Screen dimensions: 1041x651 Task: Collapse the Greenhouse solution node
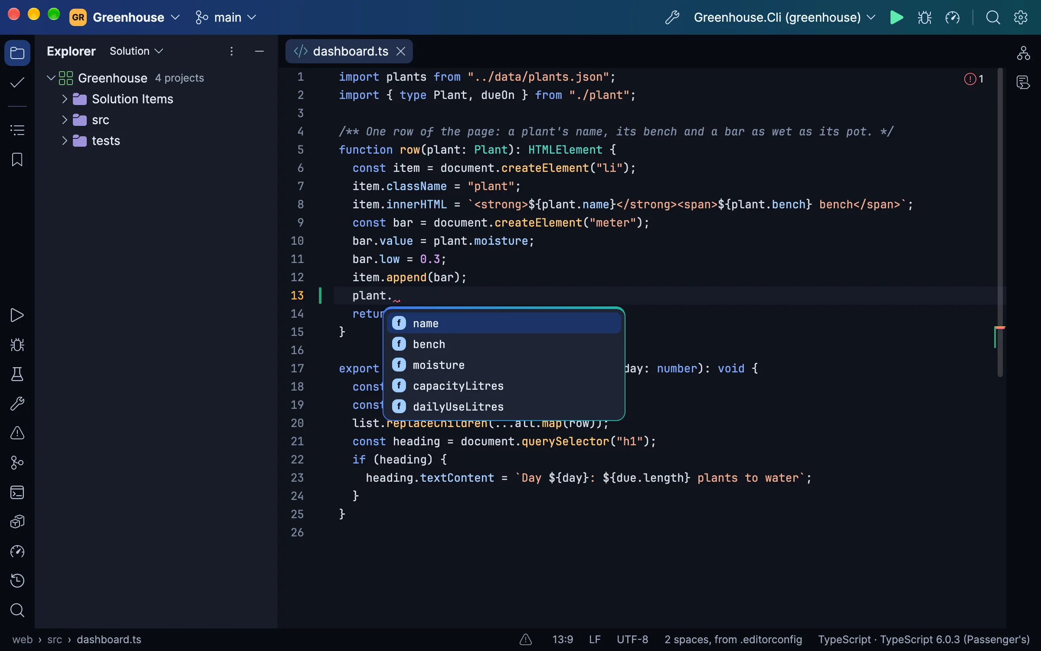(51, 78)
